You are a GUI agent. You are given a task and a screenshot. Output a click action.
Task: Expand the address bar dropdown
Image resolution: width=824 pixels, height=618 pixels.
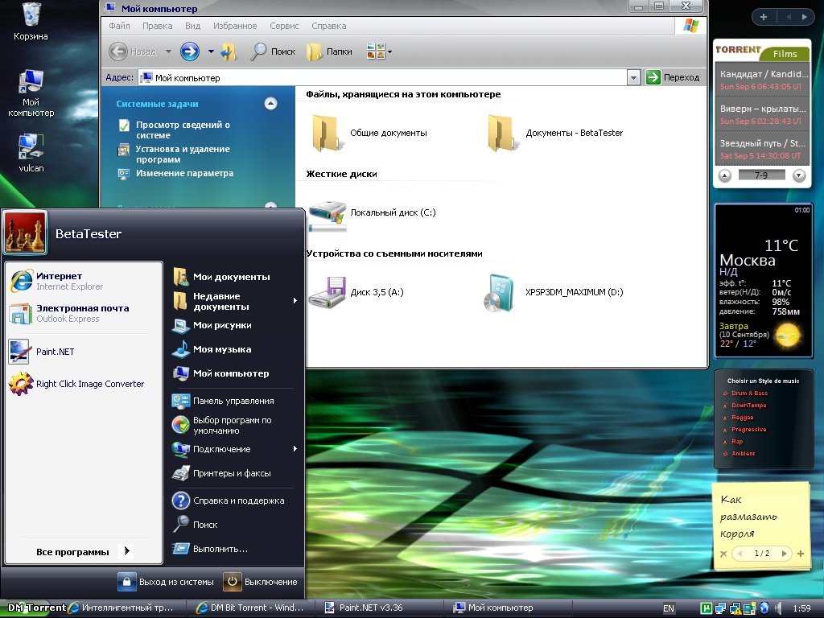[x=633, y=78]
